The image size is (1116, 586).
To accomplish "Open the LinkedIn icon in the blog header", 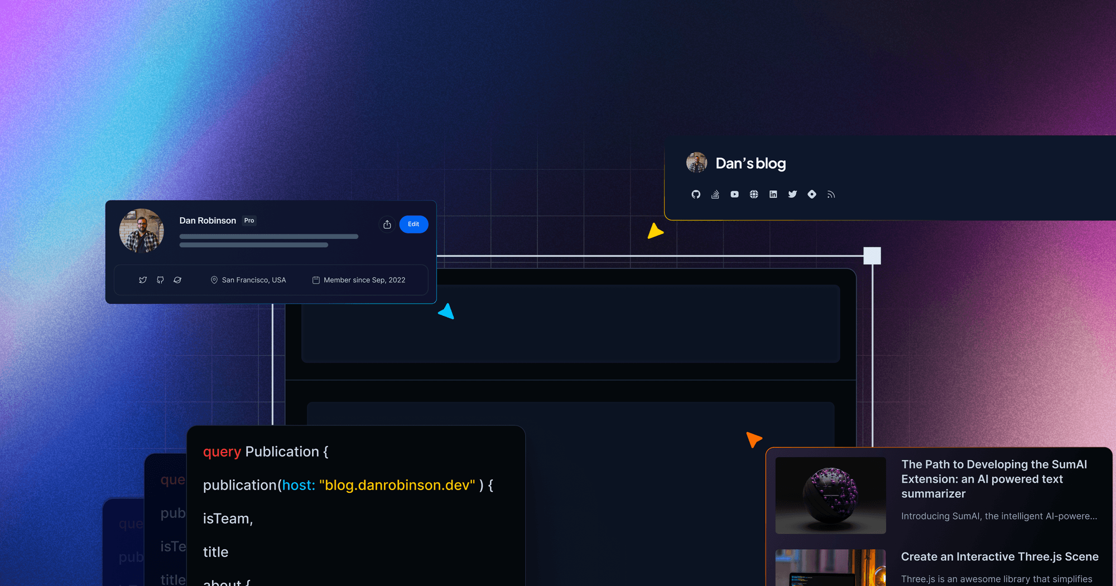I will 773,194.
